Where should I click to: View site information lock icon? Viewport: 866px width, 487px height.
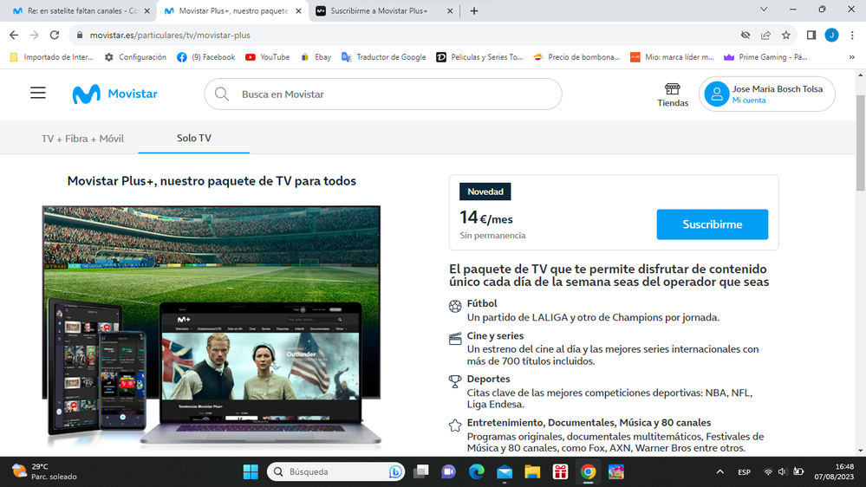80,35
